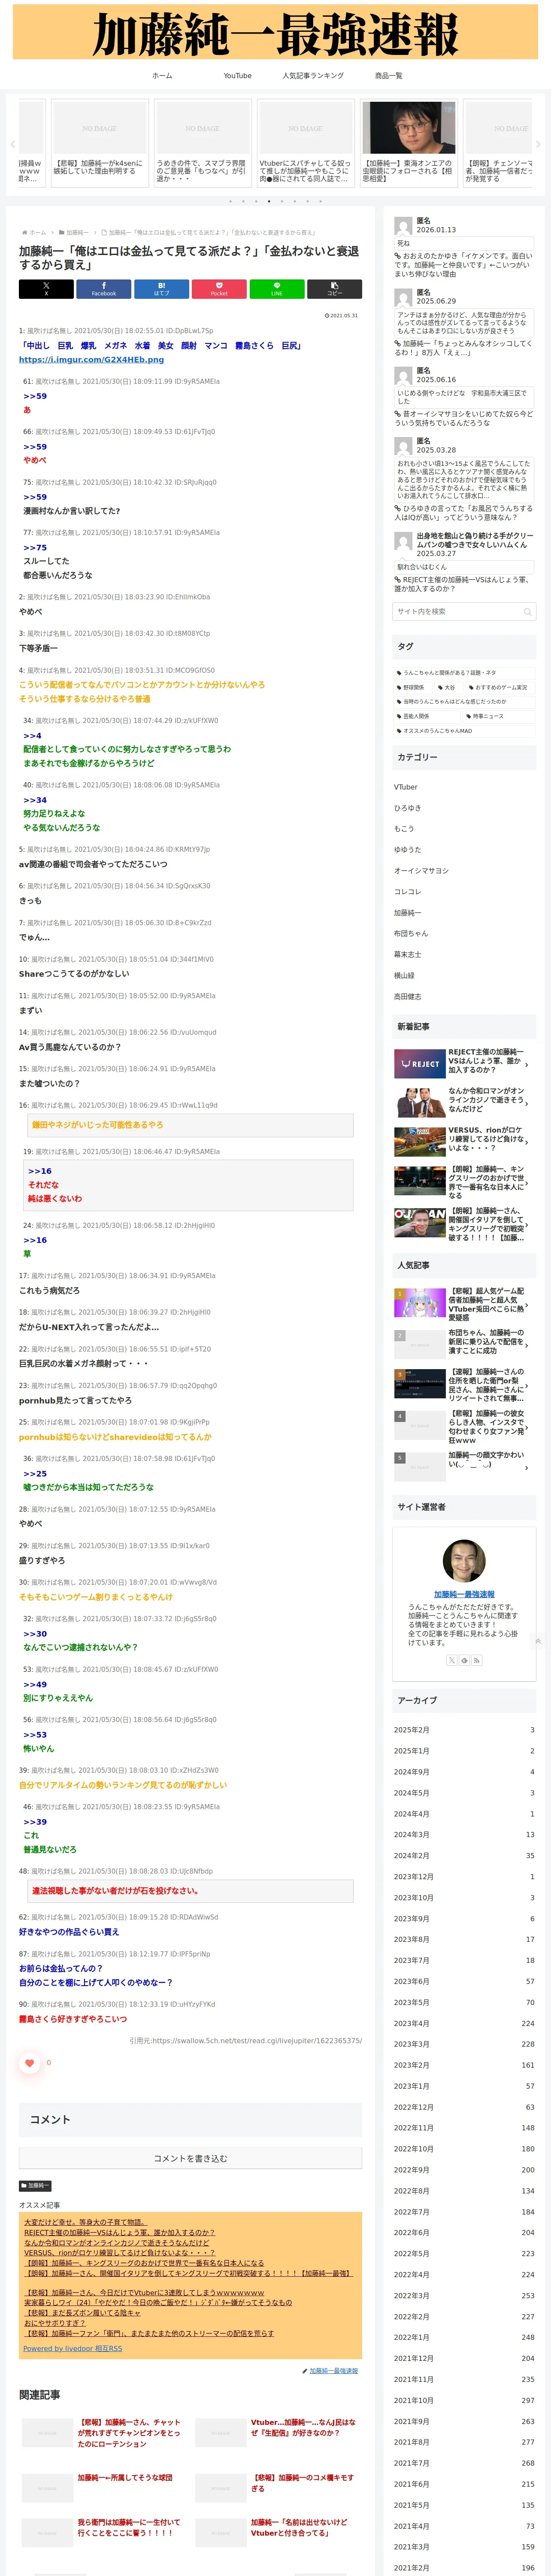This screenshot has width=551, height=2576.
Task: Select the おすすめのゲーム実況 tag
Action: (499, 688)
